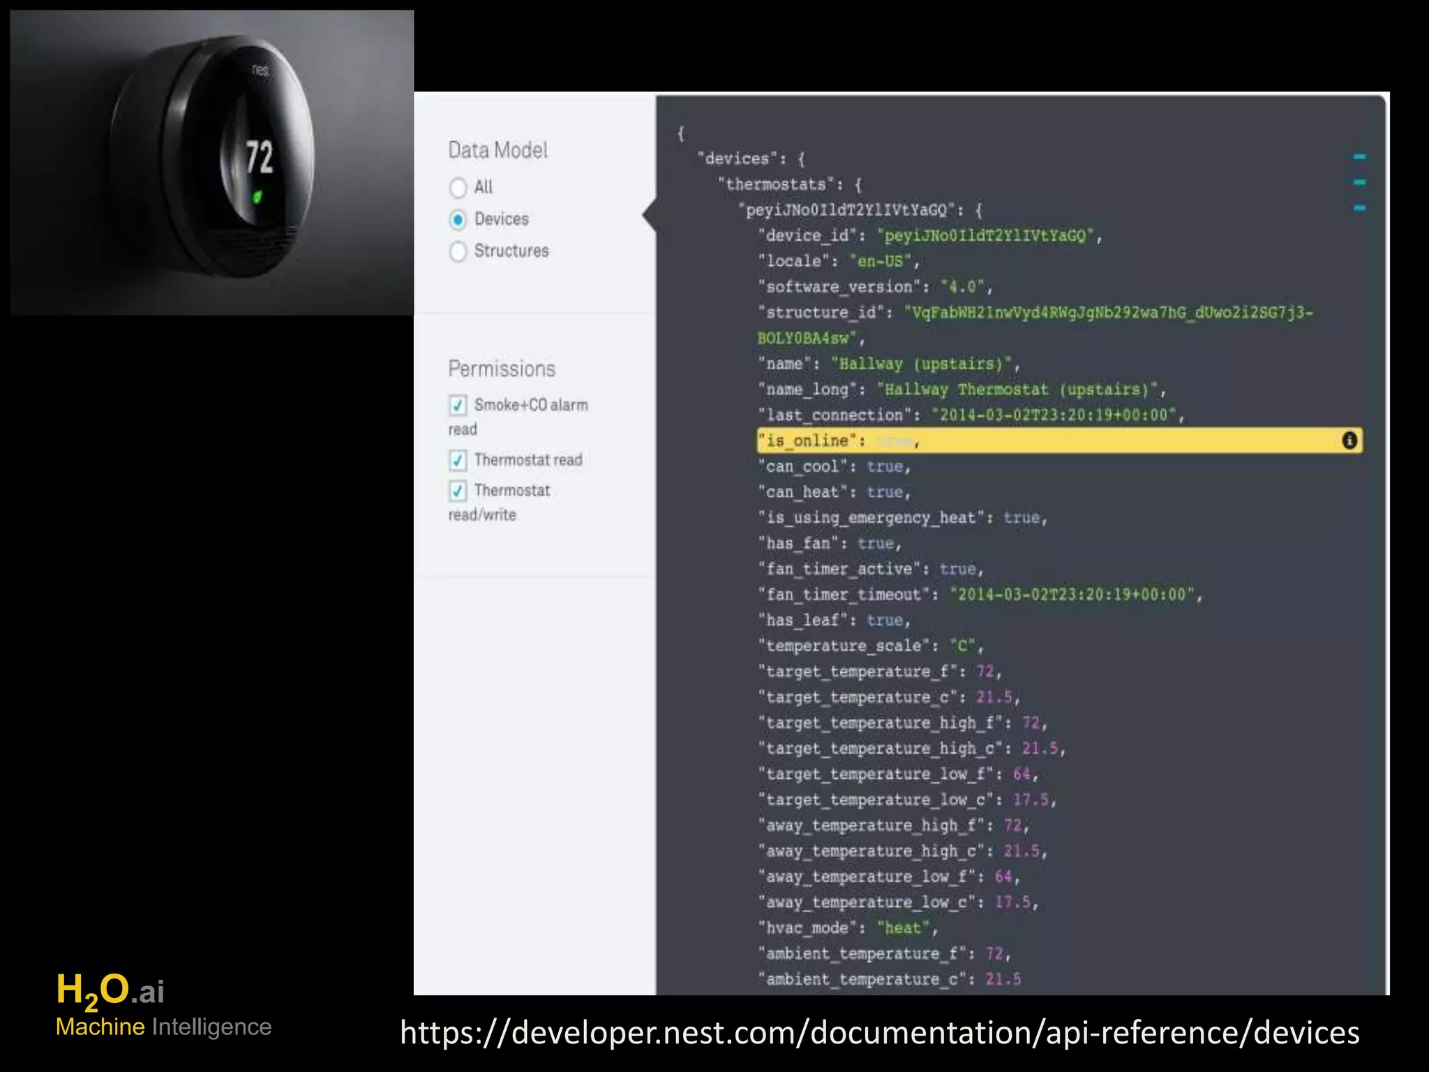Click the "target_temperature_high_f" line

[903, 723]
